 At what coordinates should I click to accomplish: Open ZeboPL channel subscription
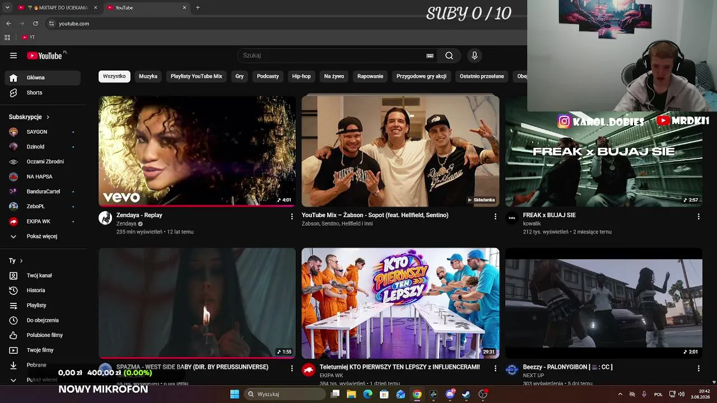point(43,207)
